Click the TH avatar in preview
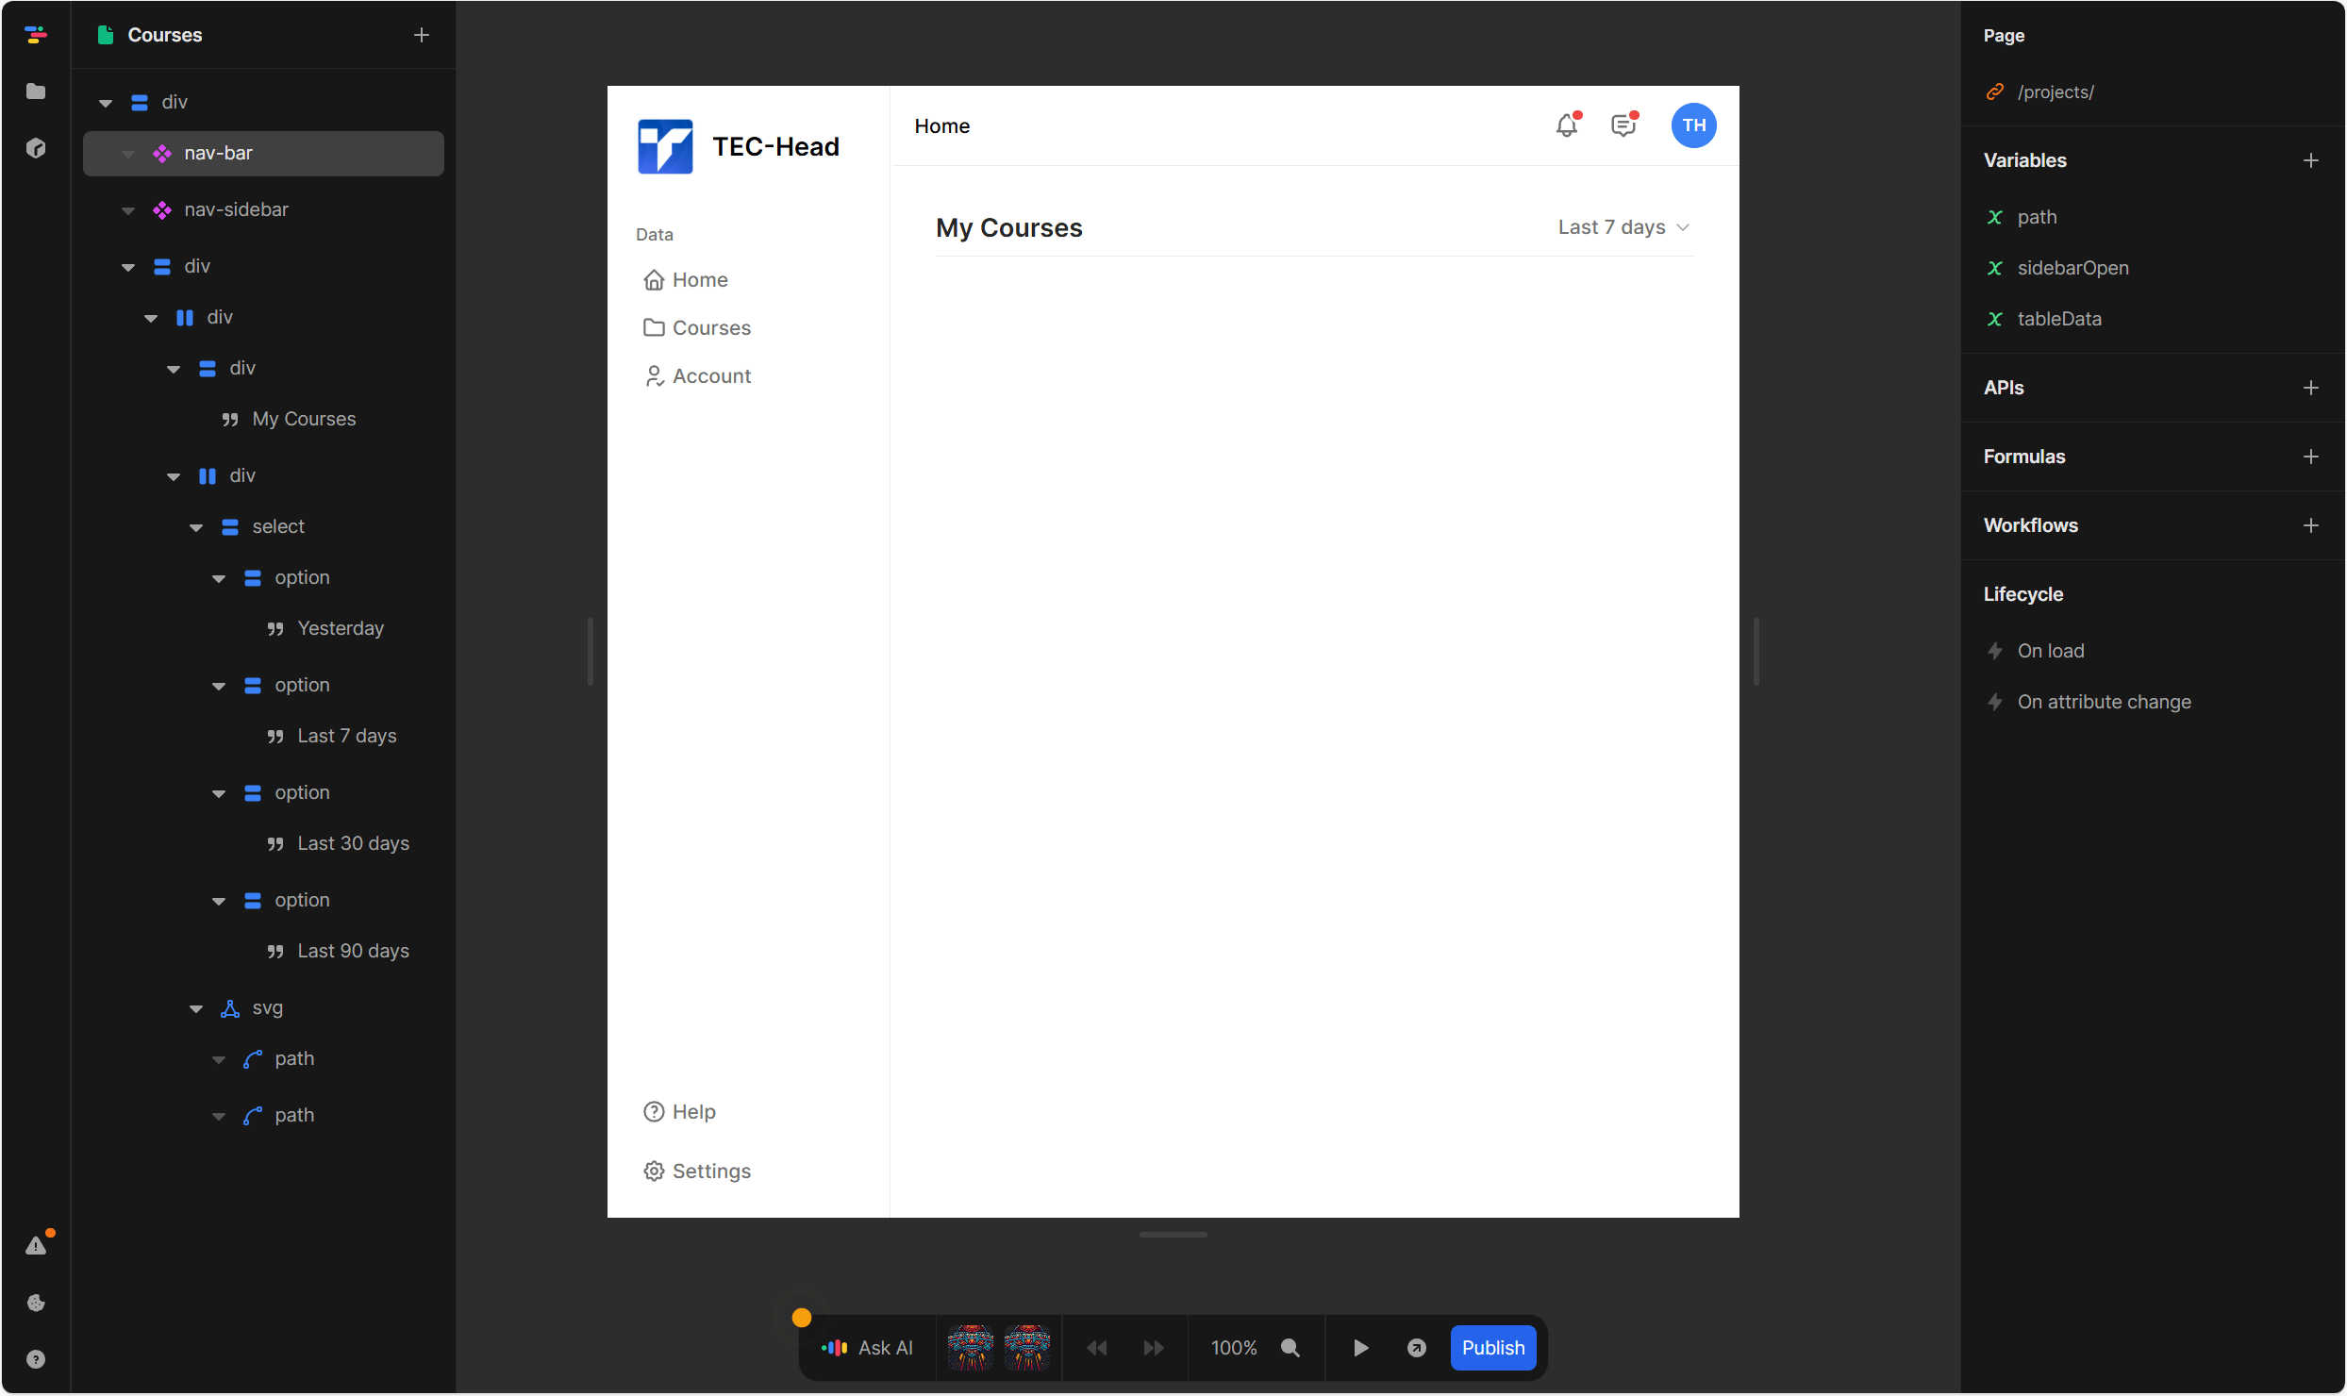This screenshot has width=2347, height=1396. point(1694,125)
